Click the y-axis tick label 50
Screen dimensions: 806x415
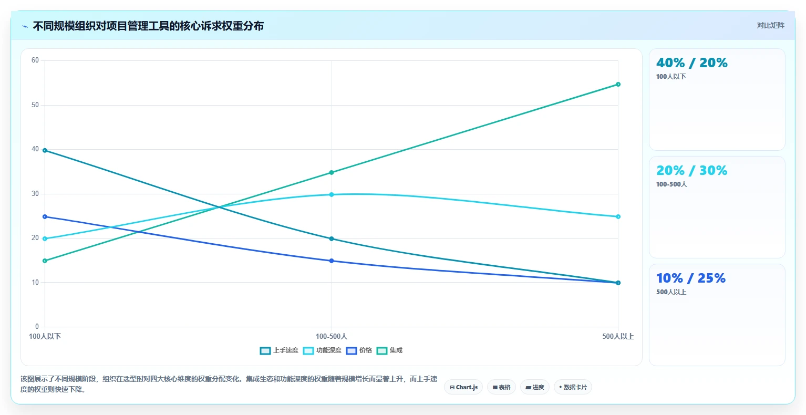tap(35, 105)
